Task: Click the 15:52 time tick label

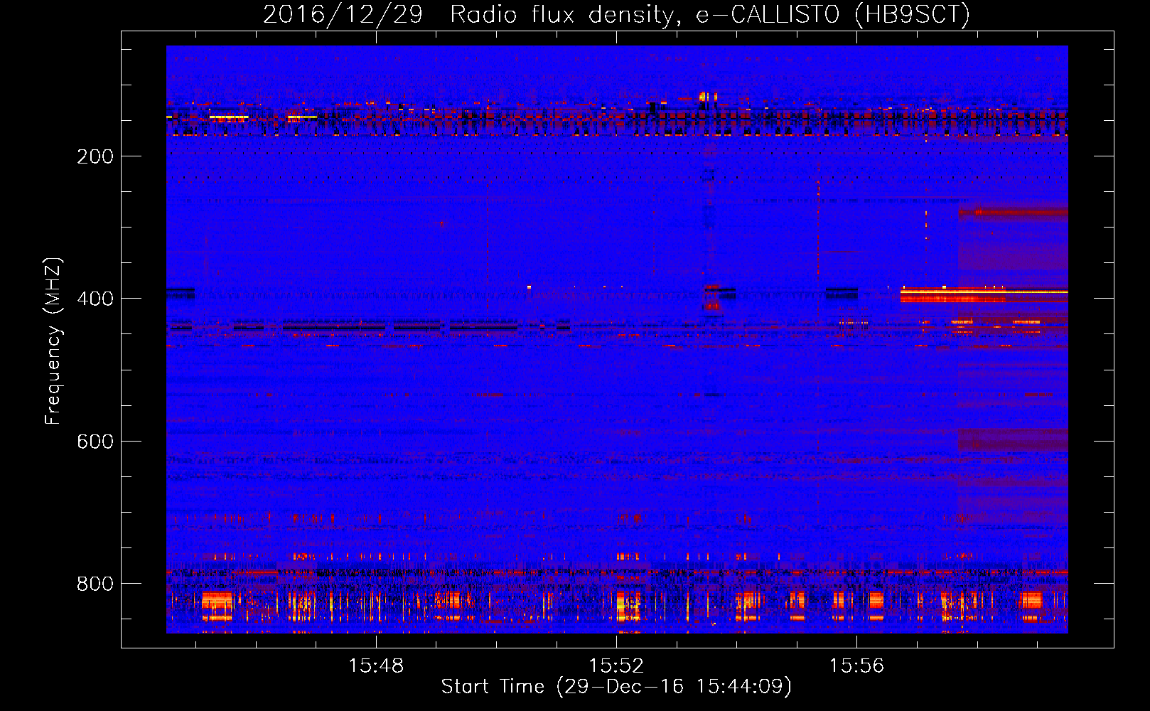Action: click(x=616, y=666)
